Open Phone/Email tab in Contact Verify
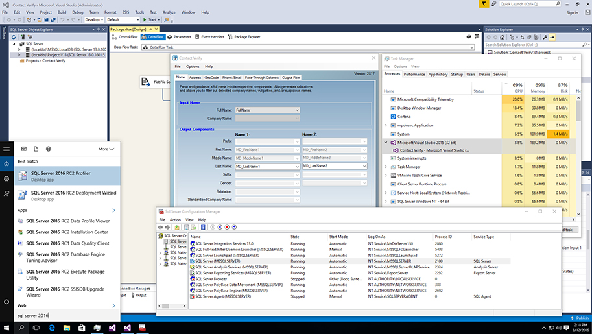The image size is (592, 334). click(x=232, y=77)
